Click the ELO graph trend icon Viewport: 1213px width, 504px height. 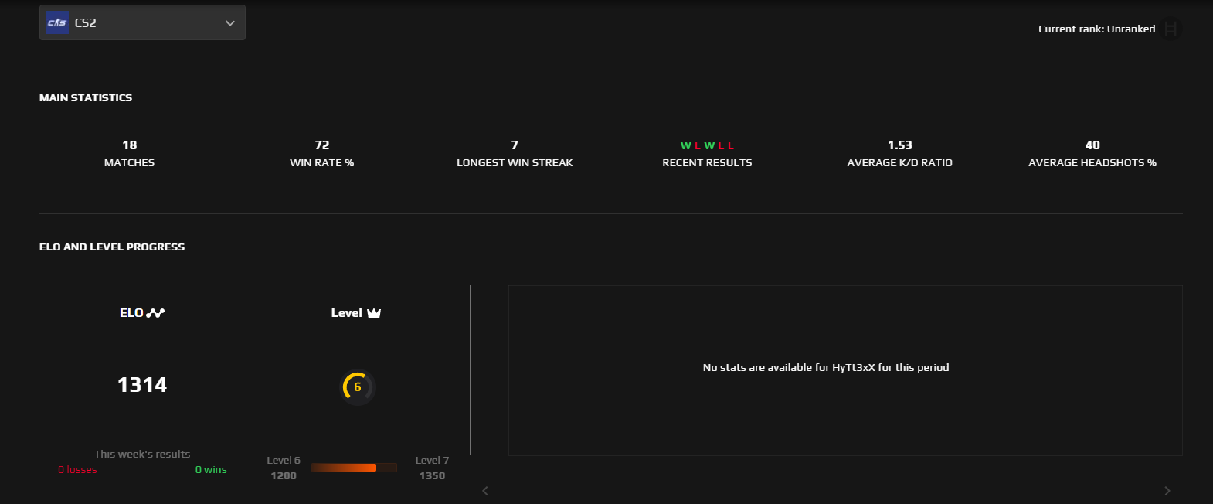(155, 313)
